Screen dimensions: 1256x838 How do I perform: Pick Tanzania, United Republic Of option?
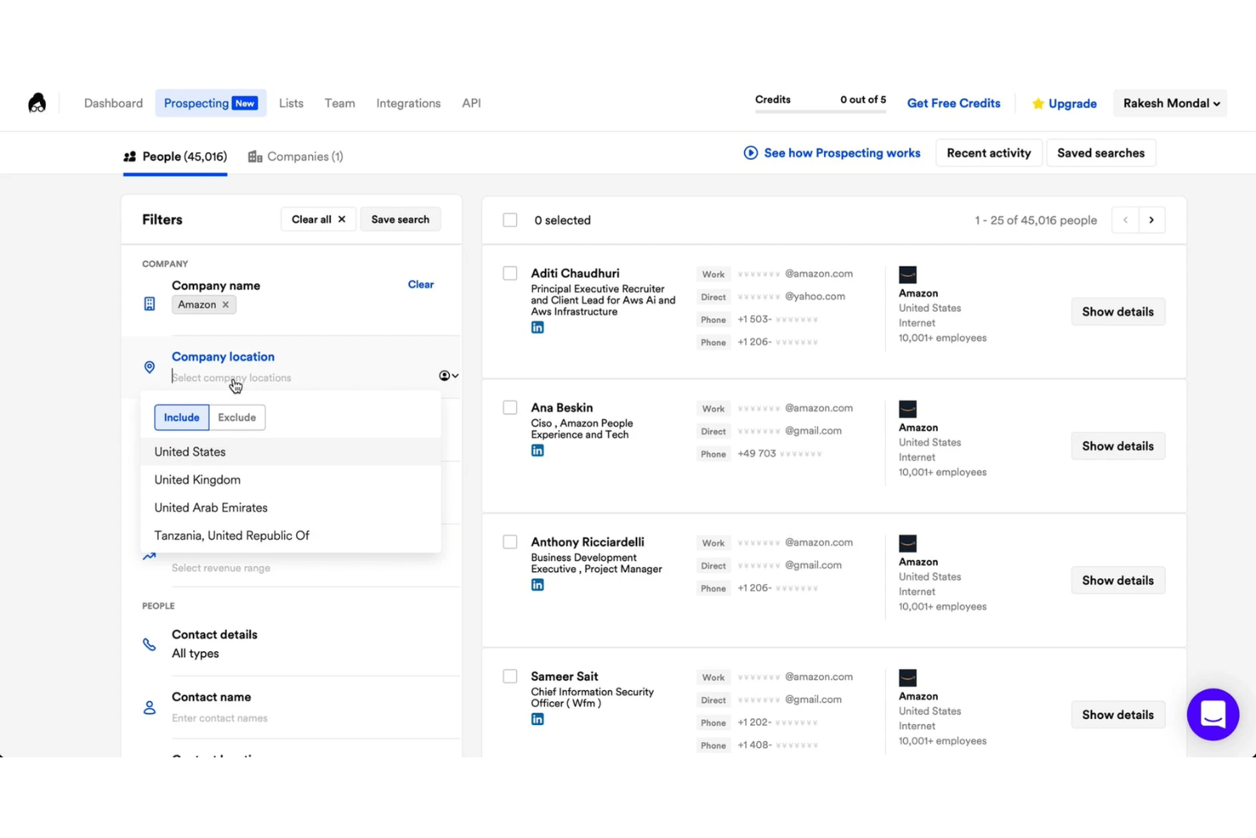point(291,536)
